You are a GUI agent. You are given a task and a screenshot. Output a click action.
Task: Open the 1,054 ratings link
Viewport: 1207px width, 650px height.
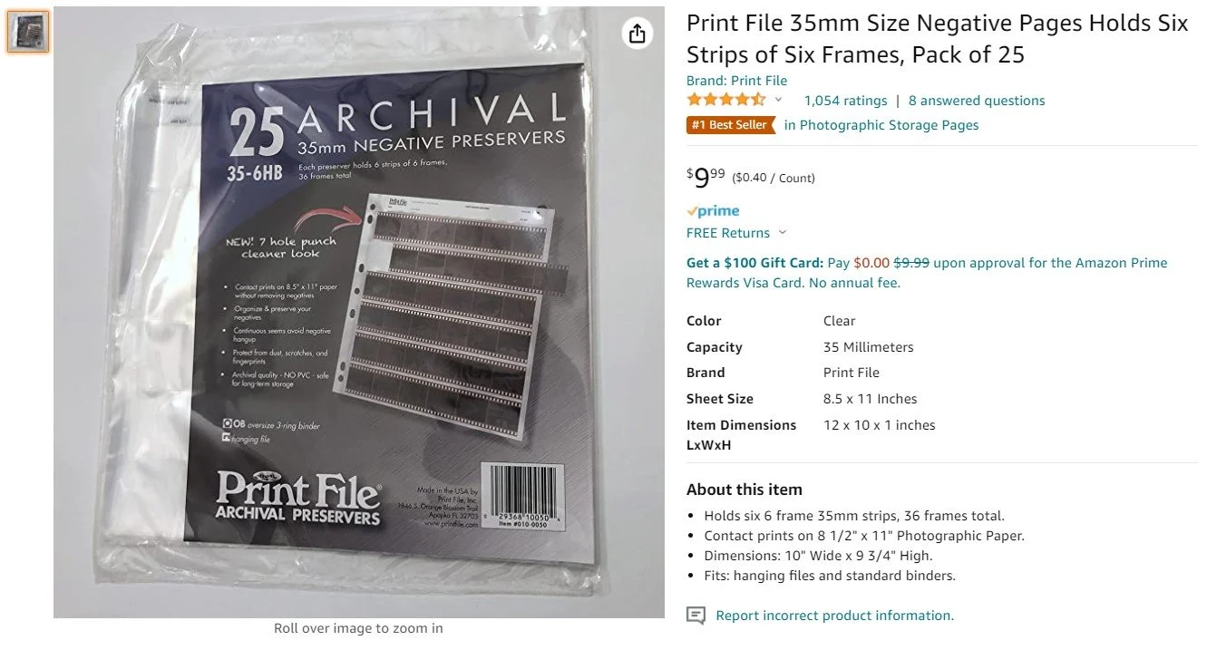coord(845,101)
